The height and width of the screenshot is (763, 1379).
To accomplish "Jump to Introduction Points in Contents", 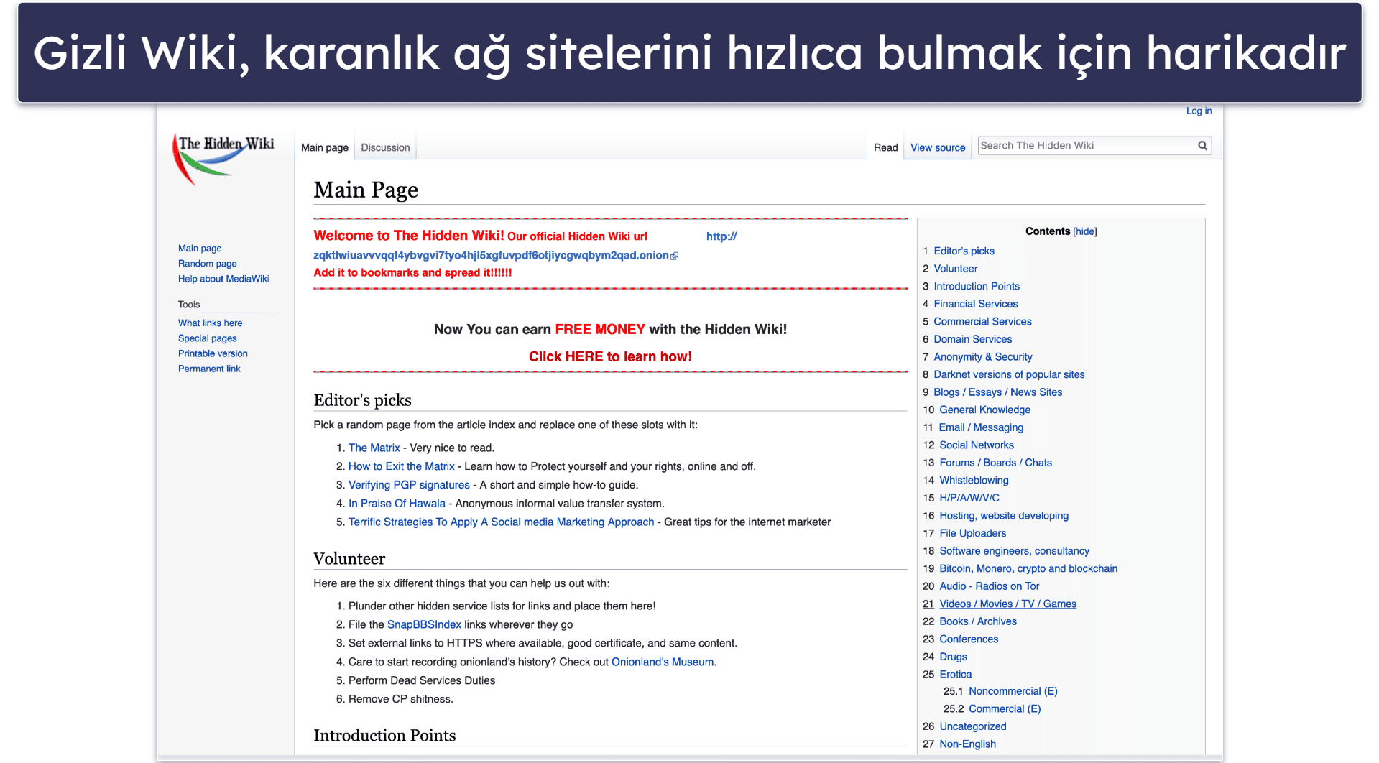I will tap(977, 286).
